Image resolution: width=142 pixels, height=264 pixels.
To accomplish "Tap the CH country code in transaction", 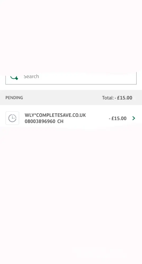I will 60,121.
